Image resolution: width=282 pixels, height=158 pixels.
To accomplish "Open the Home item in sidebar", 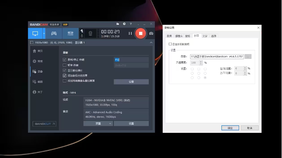I will (38, 51).
